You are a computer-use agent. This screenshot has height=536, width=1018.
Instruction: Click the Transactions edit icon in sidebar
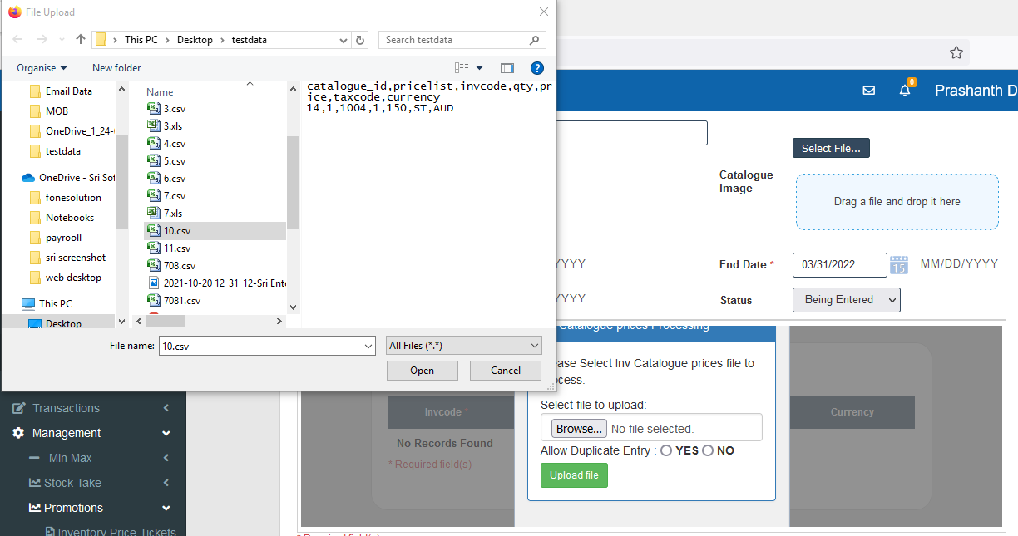[x=18, y=408]
